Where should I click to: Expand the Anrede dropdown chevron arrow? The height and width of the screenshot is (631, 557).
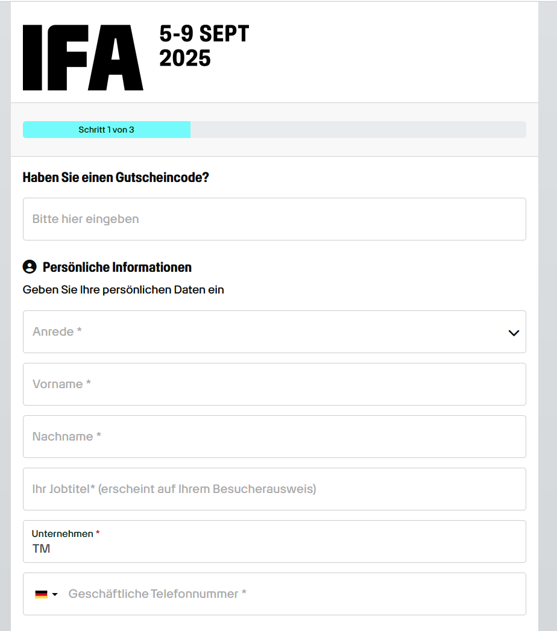point(514,333)
